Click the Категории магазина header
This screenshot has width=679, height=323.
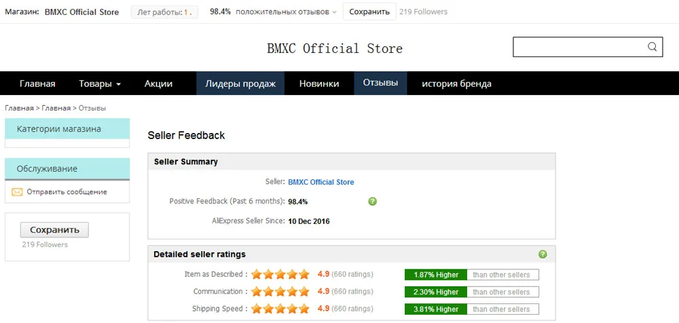pyautogui.click(x=67, y=129)
